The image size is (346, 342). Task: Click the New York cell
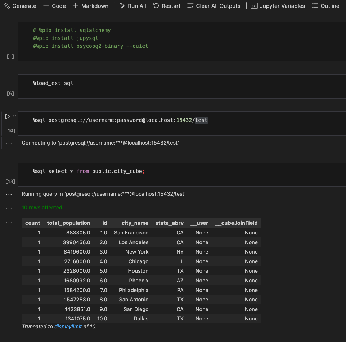[x=137, y=252]
